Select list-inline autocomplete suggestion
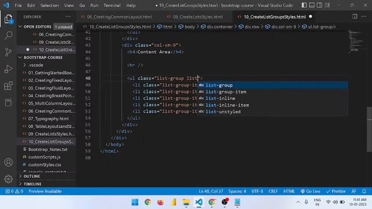Viewport: 372px width, 209px height. [x=273, y=98]
